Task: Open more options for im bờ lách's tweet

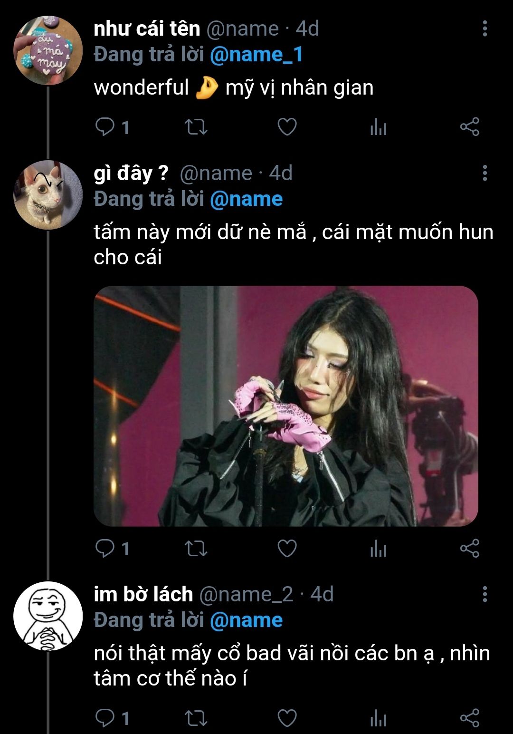Action: [x=484, y=594]
